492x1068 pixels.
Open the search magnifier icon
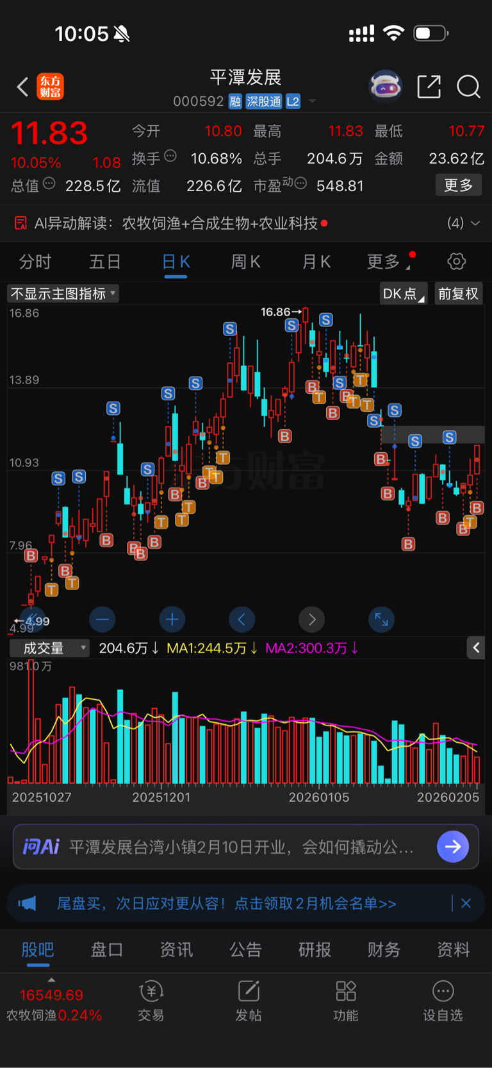(x=468, y=86)
